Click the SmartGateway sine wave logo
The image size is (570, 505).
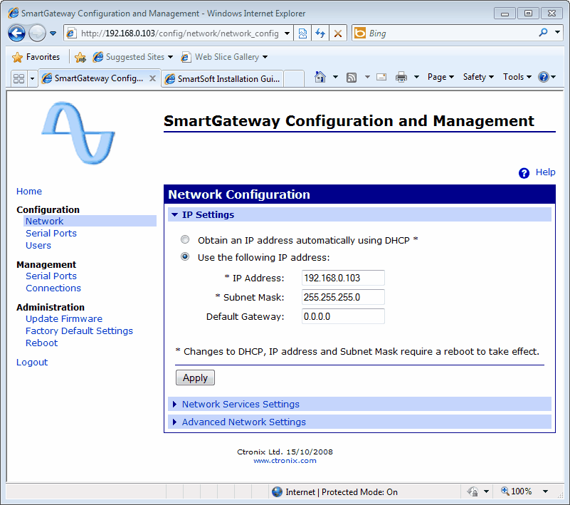pos(78,132)
